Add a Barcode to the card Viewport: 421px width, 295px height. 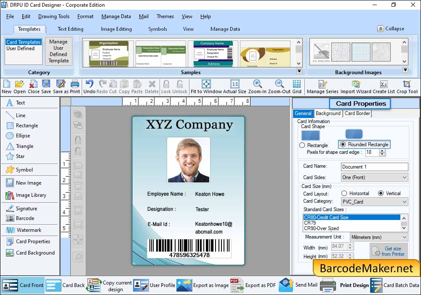pyautogui.click(x=20, y=218)
